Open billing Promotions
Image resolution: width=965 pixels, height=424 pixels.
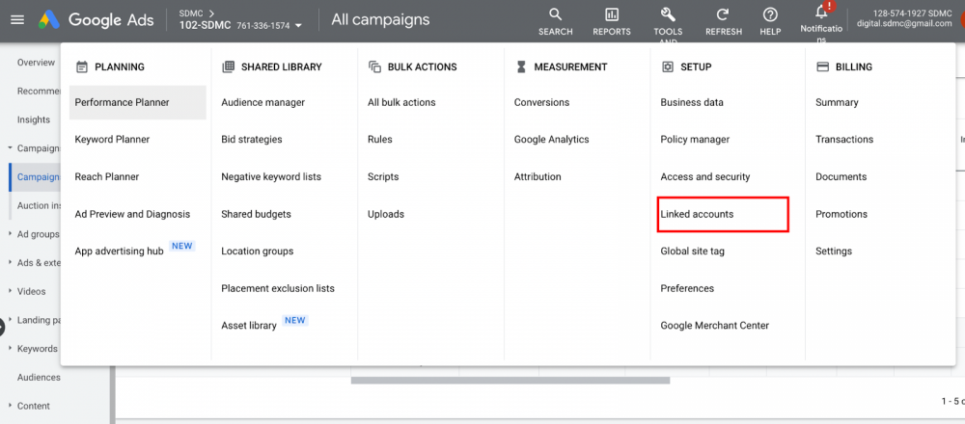pyautogui.click(x=841, y=215)
